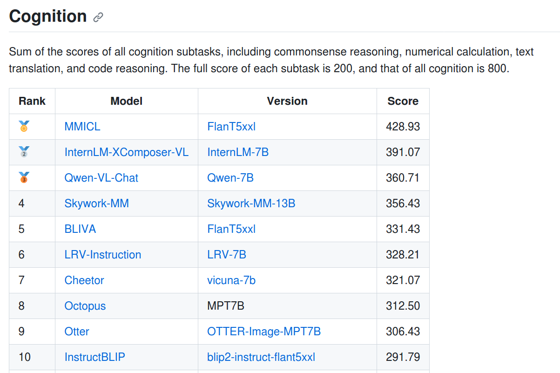Follow the OTTER-Image-MPT7B version link

264,332
